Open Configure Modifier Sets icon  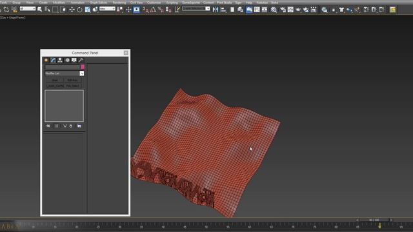pyautogui.click(x=79, y=126)
